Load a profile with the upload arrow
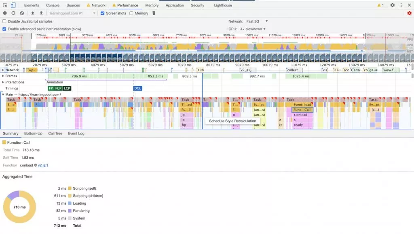The image size is (414, 234). (x=33, y=13)
